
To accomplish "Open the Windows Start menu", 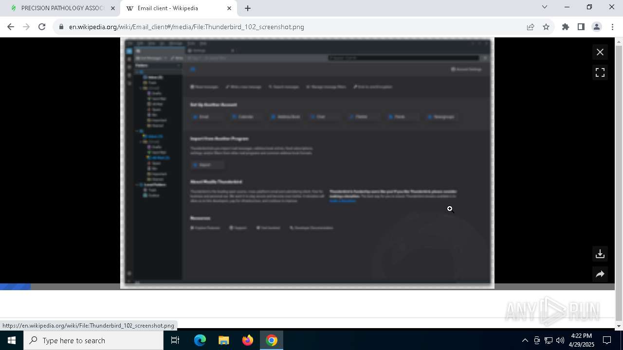I will coord(12,340).
